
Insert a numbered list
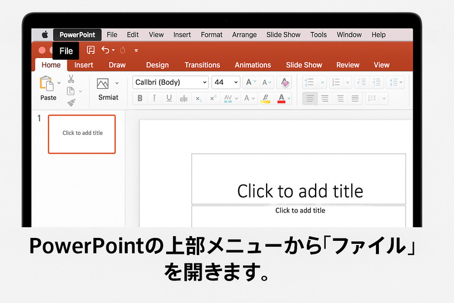pyautogui.click(x=336, y=82)
